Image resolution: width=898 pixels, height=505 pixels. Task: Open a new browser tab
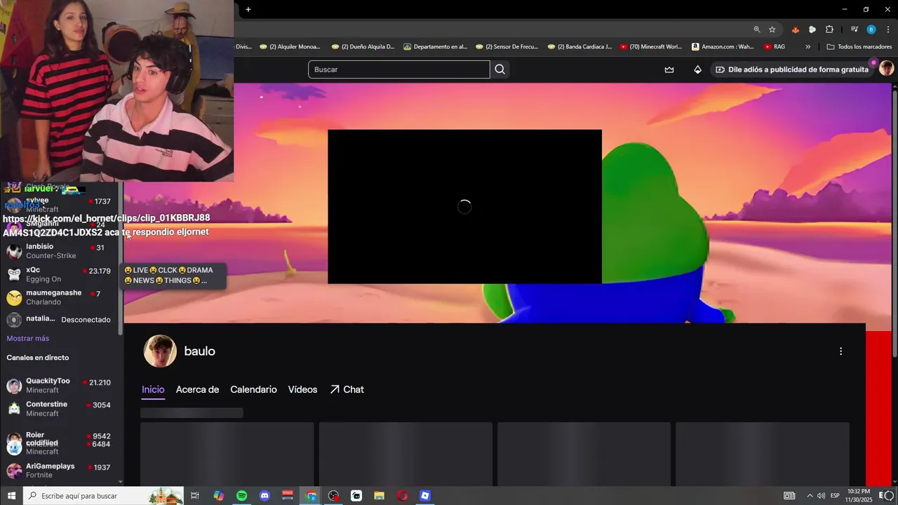pos(248,9)
